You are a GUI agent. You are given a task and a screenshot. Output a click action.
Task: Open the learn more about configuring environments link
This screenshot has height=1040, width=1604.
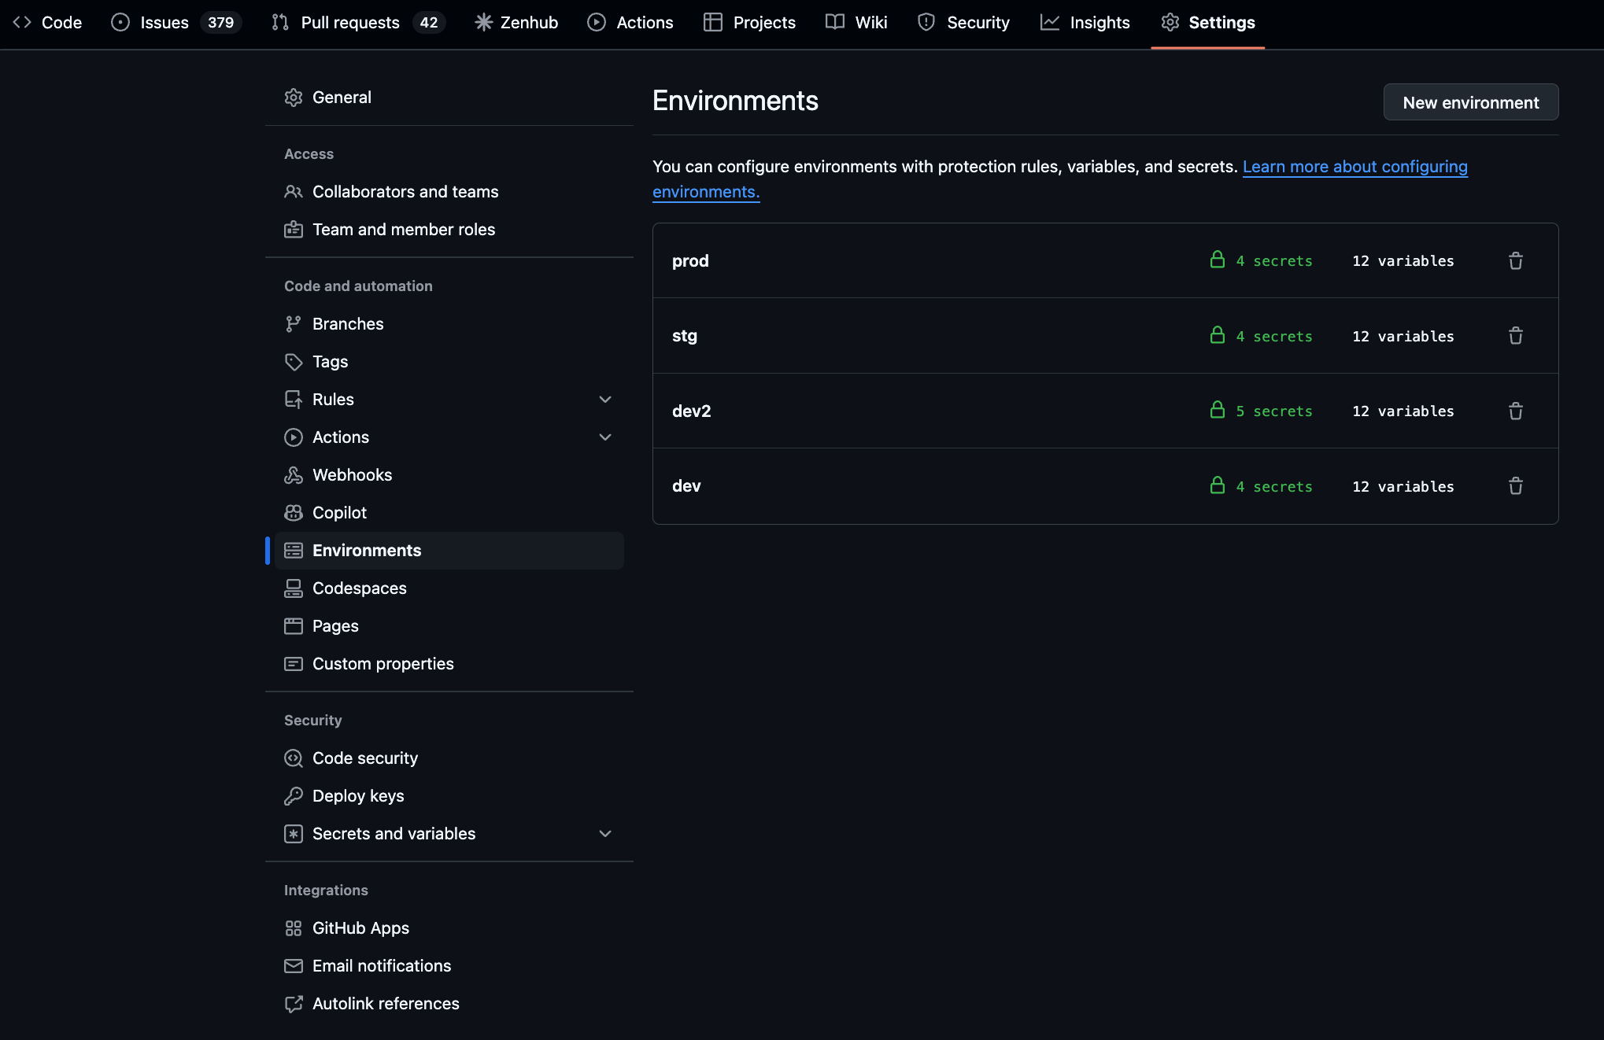click(1355, 167)
